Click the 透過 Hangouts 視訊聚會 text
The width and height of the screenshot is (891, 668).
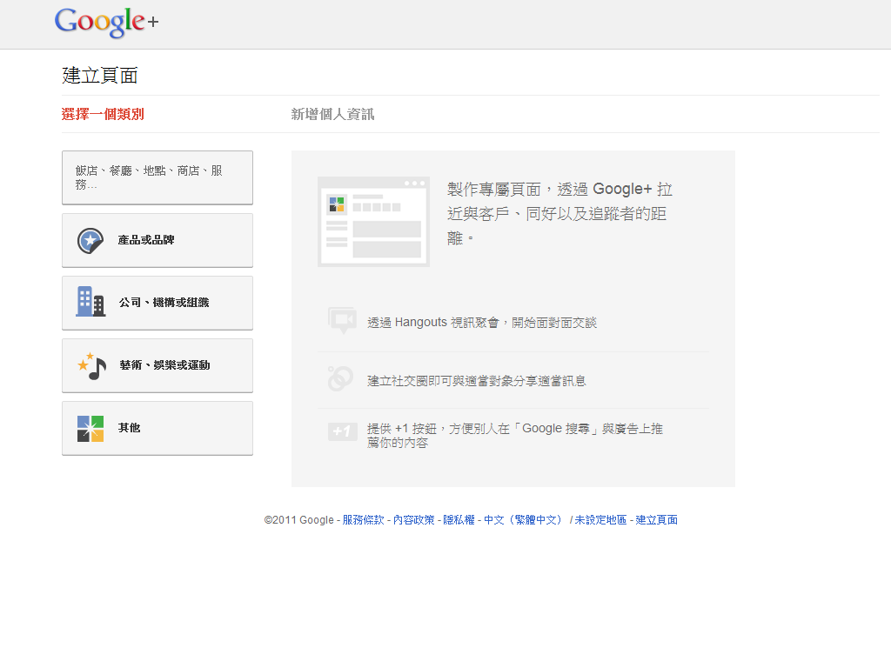pyautogui.click(x=482, y=323)
